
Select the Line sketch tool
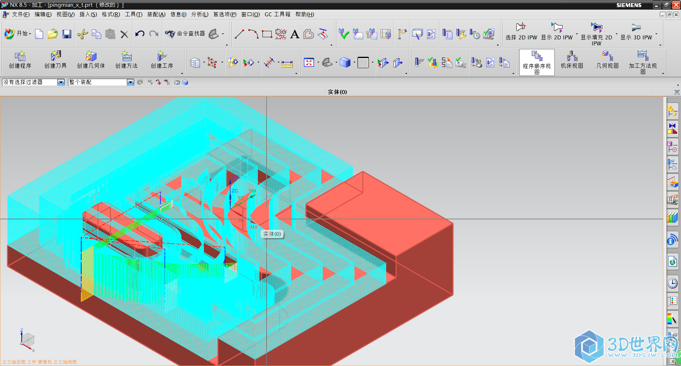pyautogui.click(x=239, y=34)
